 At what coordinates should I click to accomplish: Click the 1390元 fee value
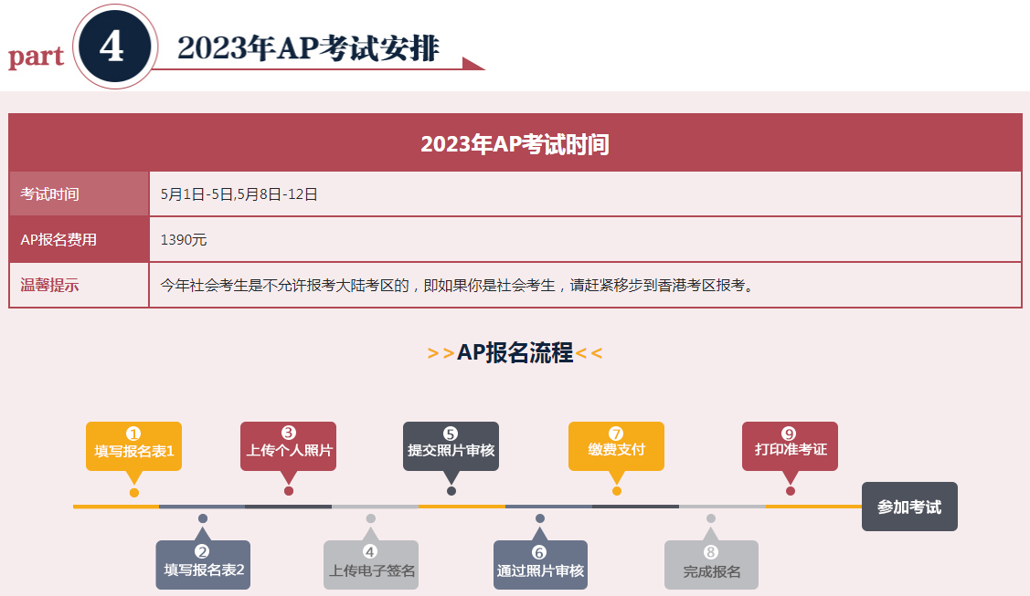pyautogui.click(x=184, y=239)
